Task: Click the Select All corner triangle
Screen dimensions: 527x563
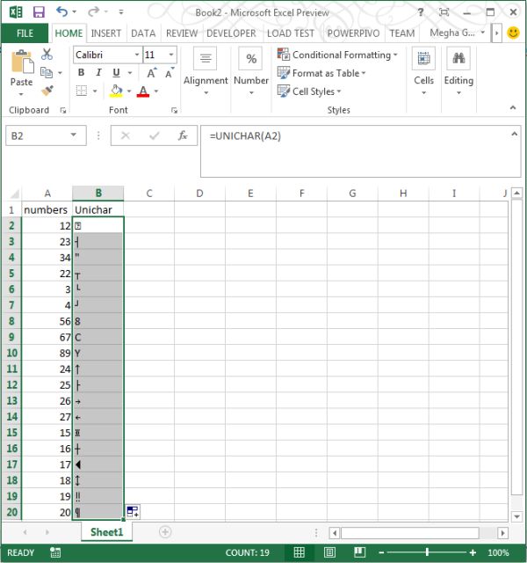Action: click(x=14, y=194)
